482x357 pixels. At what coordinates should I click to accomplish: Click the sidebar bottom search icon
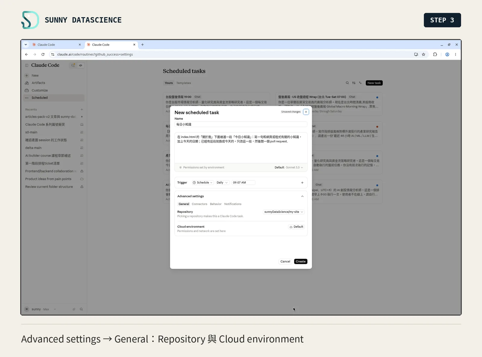[81, 309]
